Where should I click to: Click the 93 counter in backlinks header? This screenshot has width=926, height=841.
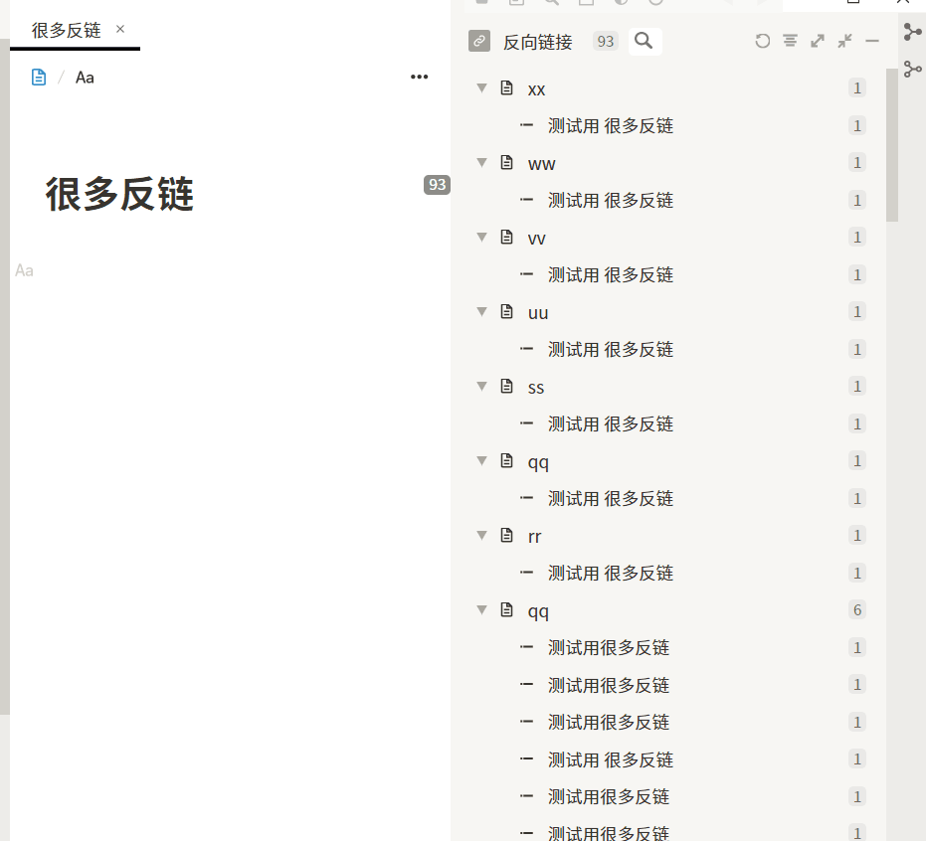(x=606, y=42)
